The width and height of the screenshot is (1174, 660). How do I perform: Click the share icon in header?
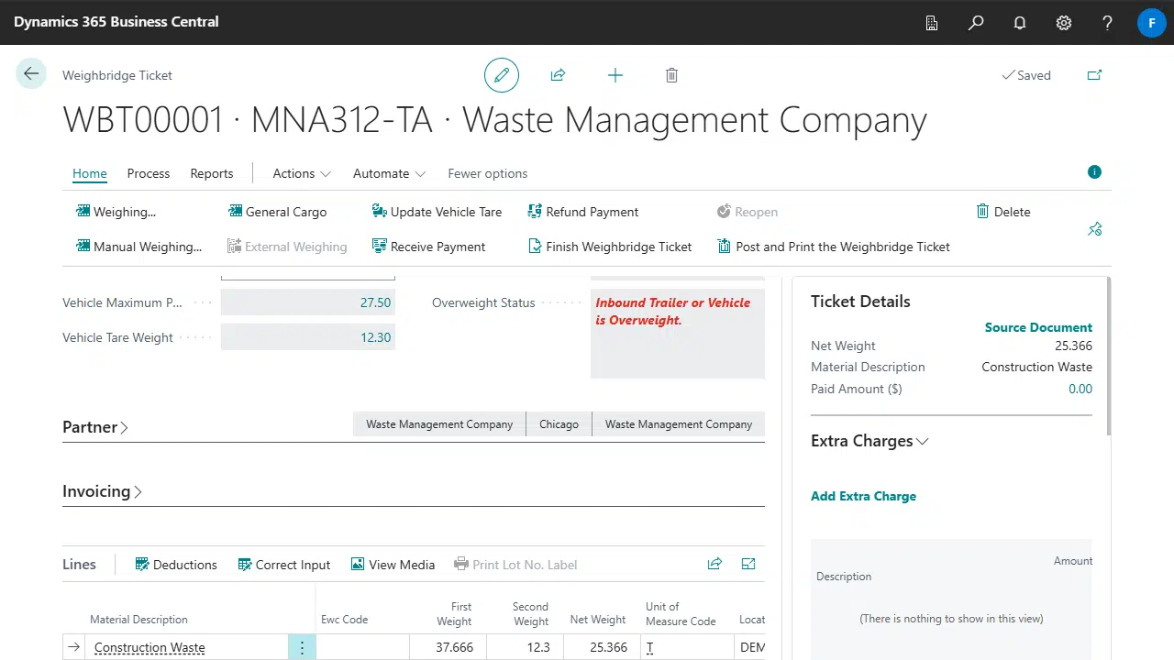click(x=558, y=75)
